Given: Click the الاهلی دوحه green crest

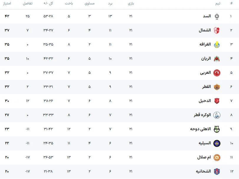Looking at the screenshot, I should point(217,129).
